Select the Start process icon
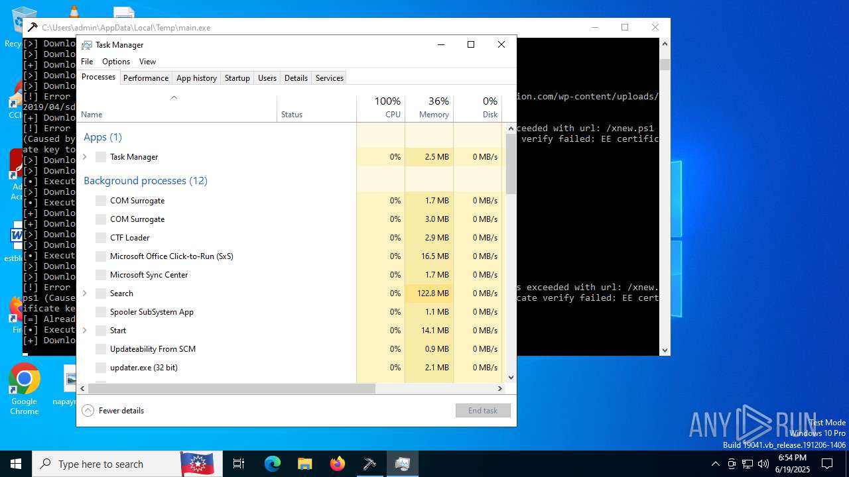The width and height of the screenshot is (849, 477). coord(101,331)
